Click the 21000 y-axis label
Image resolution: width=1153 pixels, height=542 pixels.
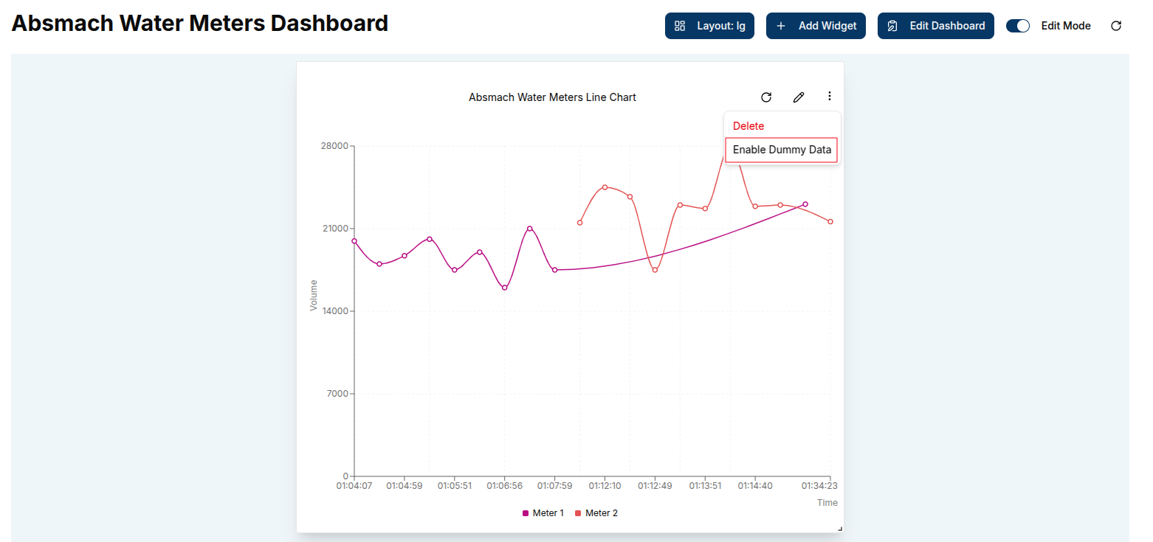[335, 229]
